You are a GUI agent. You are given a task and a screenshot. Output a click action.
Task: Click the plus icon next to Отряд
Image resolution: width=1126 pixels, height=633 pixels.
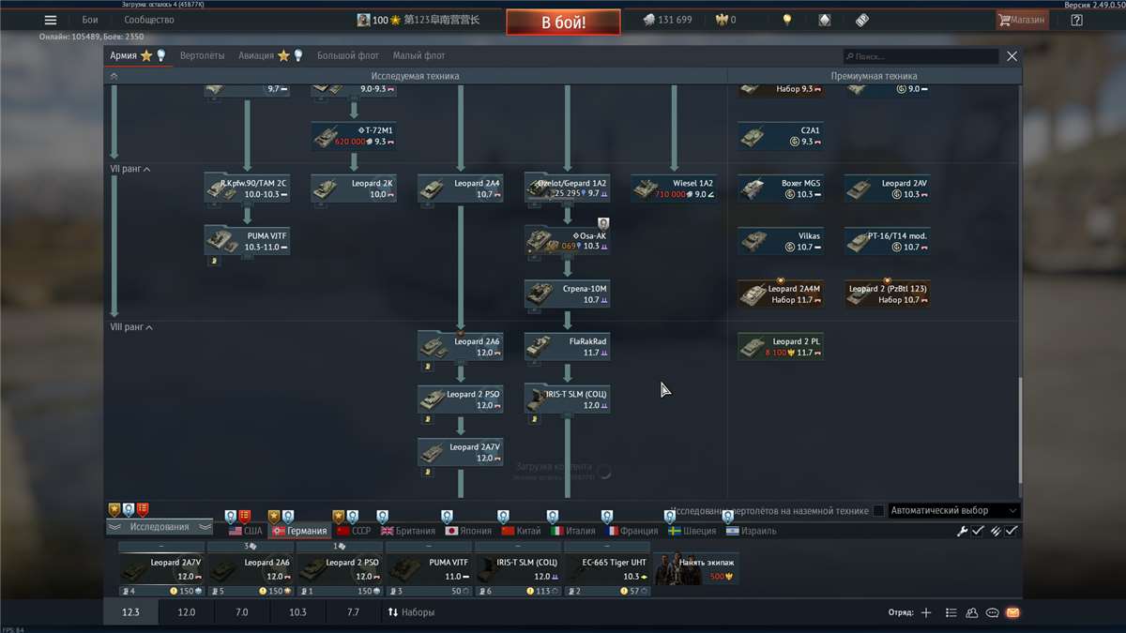[926, 612]
